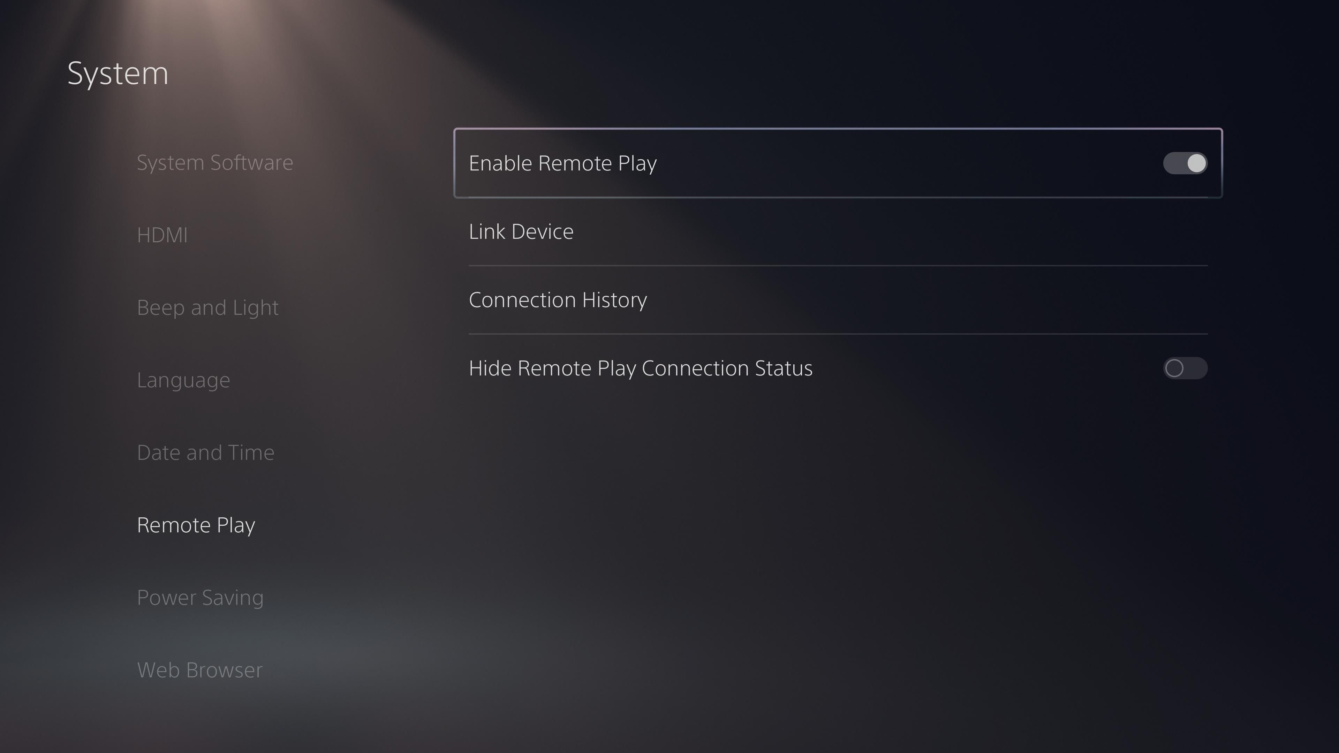Toggle Hide Remote Play Connection Status off
Screen dimensions: 1339x753
click(1186, 367)
